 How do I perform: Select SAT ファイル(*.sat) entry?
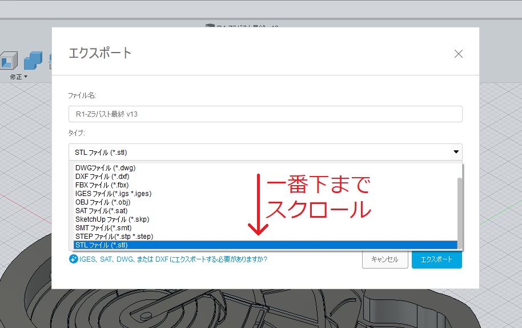[266, 211]
